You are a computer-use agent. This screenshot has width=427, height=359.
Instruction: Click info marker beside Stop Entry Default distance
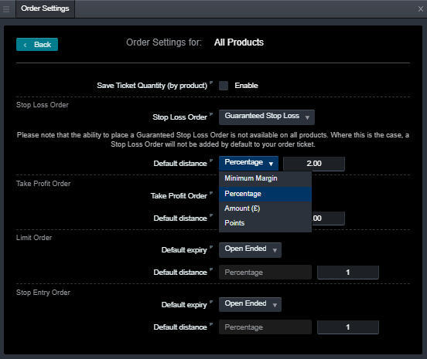point(211,324)
